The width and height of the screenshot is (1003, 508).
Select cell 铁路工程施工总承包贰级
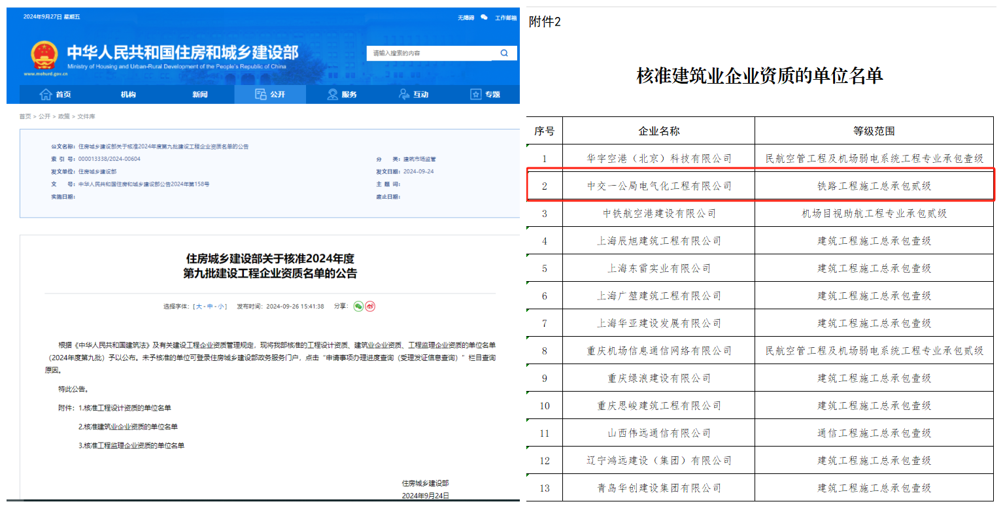874,186
